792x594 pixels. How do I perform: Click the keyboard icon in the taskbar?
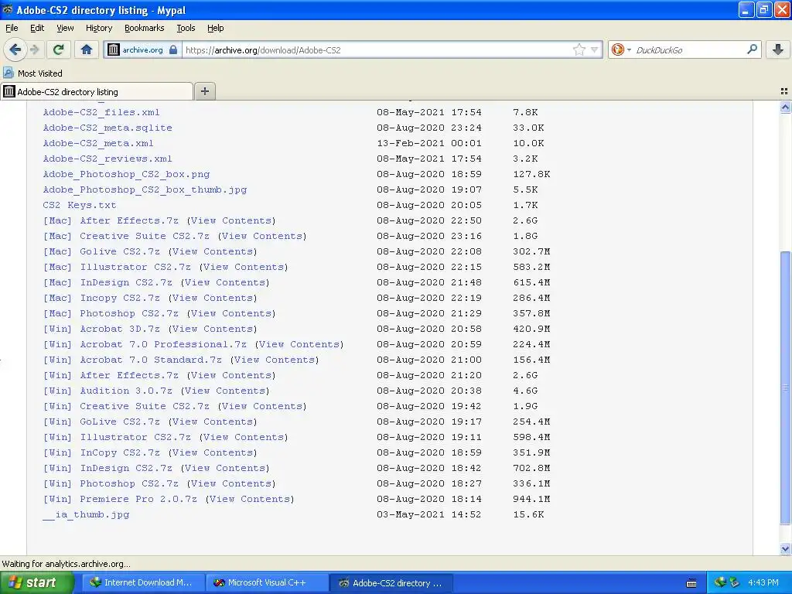tap(691, 583)
